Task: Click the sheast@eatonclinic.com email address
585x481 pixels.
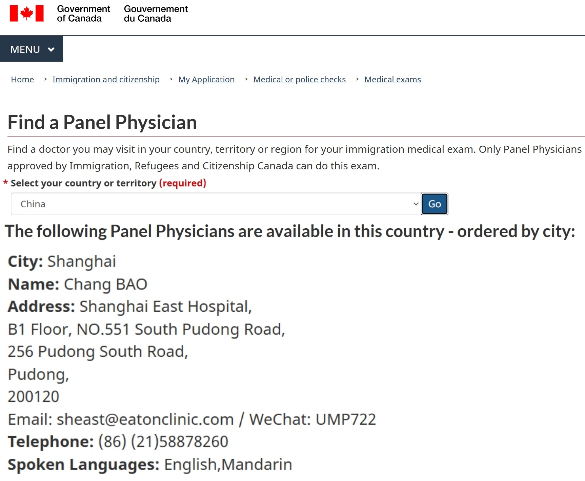Action: [145, 419]
